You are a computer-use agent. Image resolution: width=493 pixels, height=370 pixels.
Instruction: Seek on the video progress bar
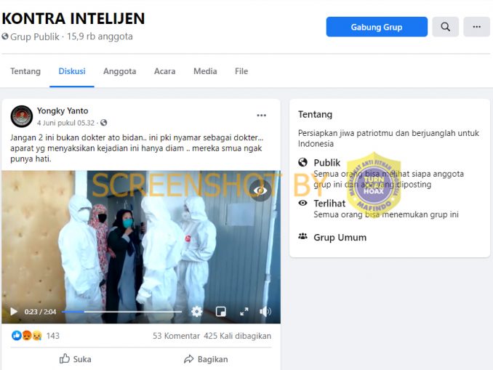[x=121, y=312]
